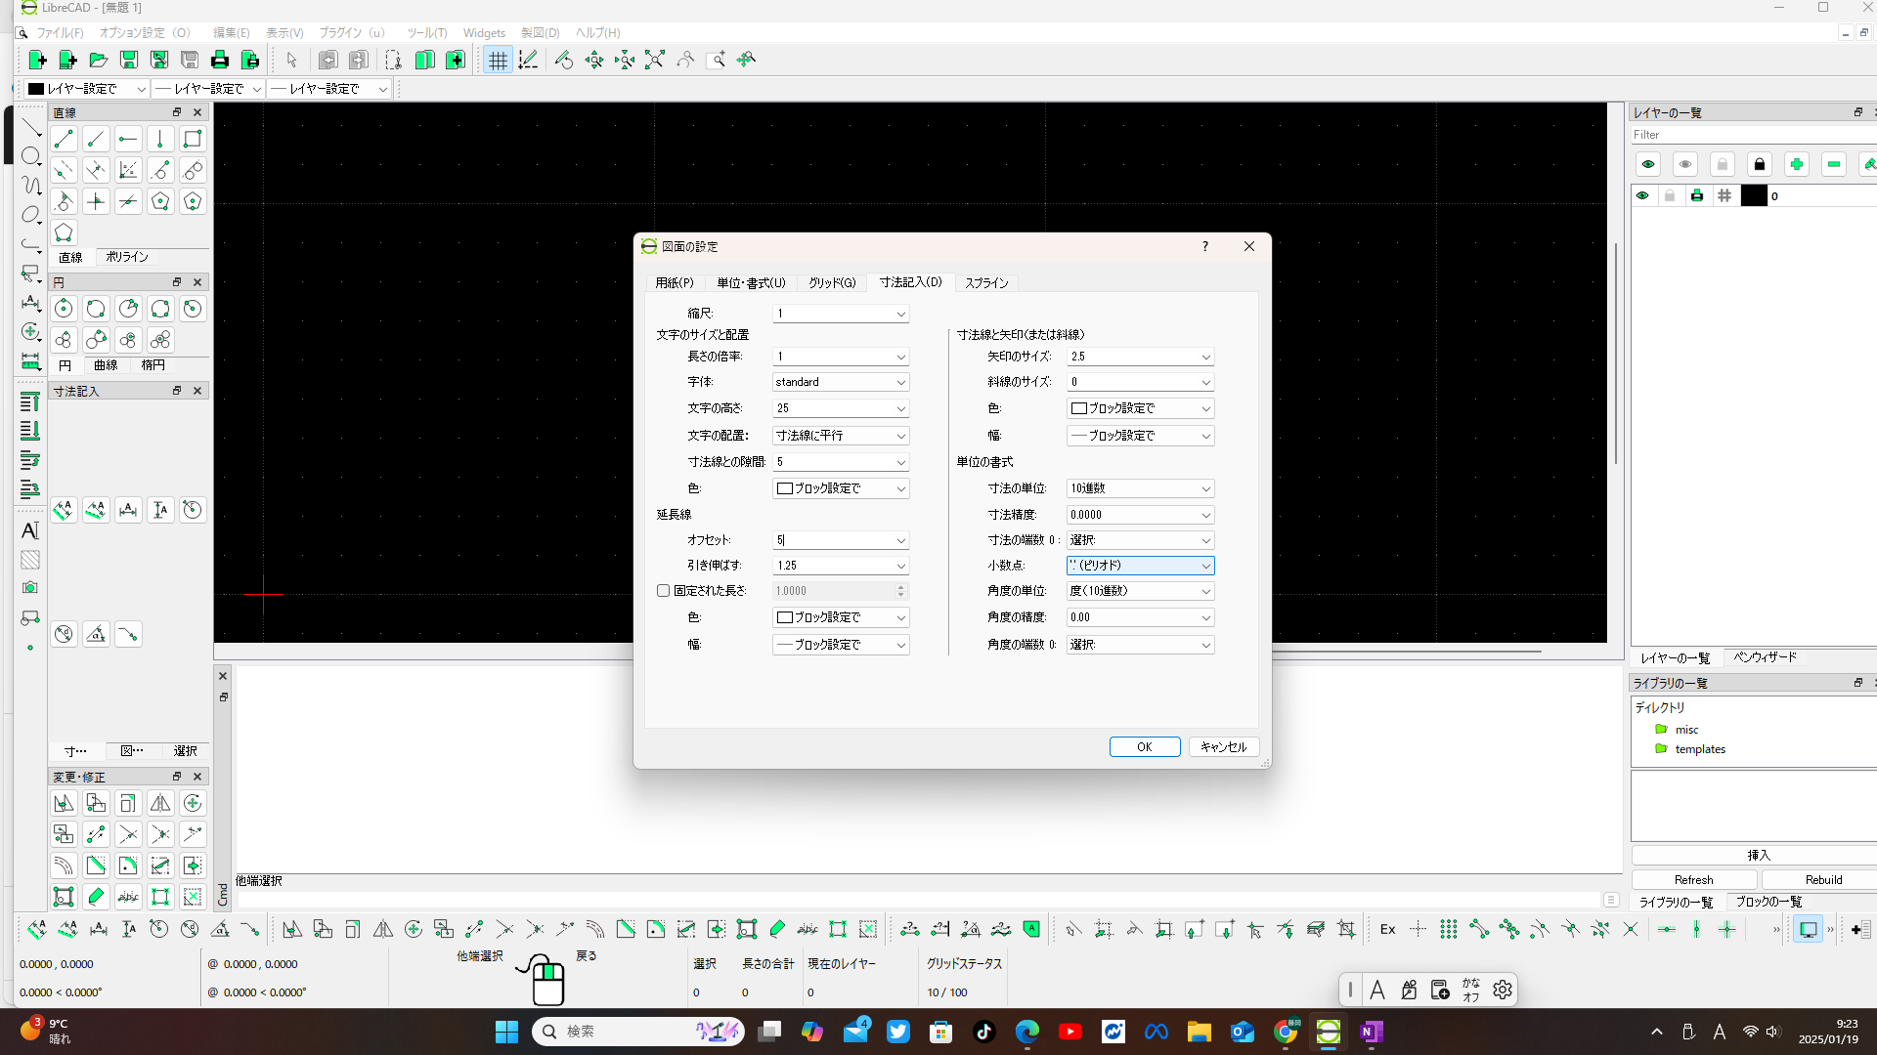The image size is (1877, 1055).
Task: Click the キャンセル button
Action: [1223, 747]
